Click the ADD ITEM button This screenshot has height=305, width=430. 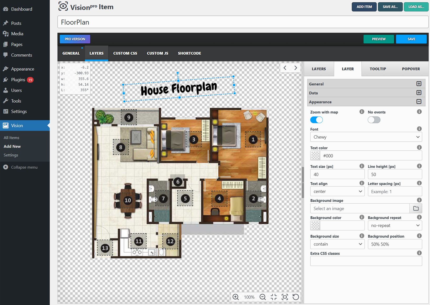pyautogui.click(x=364, y=7)
